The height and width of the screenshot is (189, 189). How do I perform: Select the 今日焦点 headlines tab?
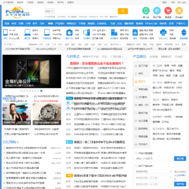72,57
